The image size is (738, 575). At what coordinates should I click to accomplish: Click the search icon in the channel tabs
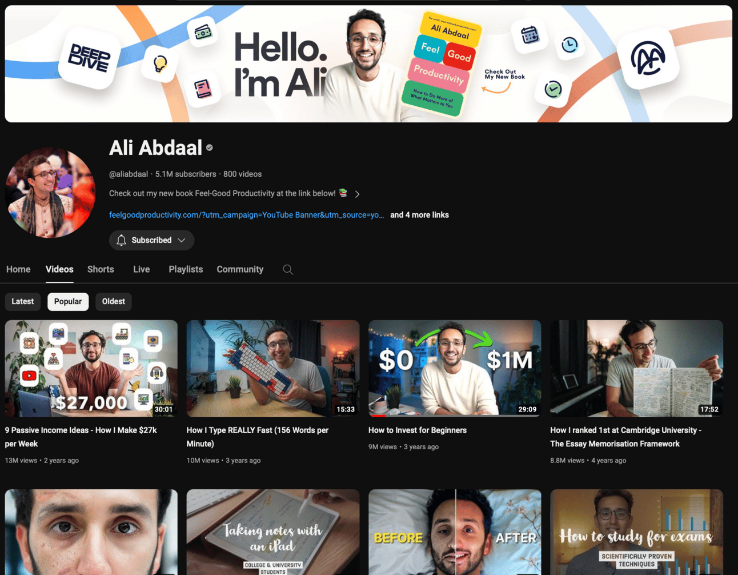[x=288, y=269]
